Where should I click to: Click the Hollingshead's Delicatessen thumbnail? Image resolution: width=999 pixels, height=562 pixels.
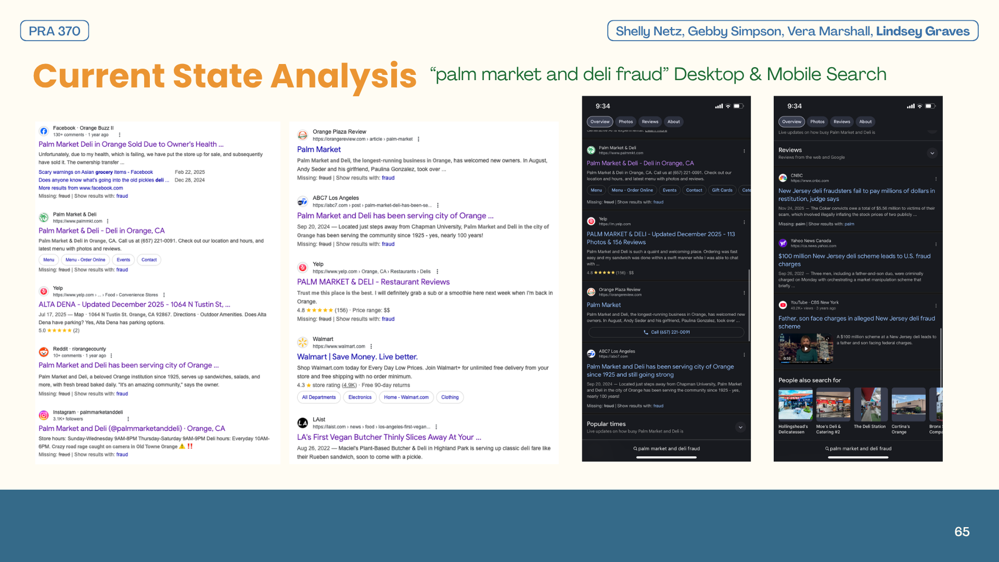point(796,404)
